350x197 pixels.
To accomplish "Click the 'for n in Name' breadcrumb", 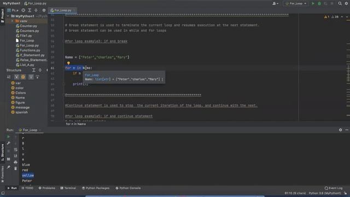I will coord(75,124).
